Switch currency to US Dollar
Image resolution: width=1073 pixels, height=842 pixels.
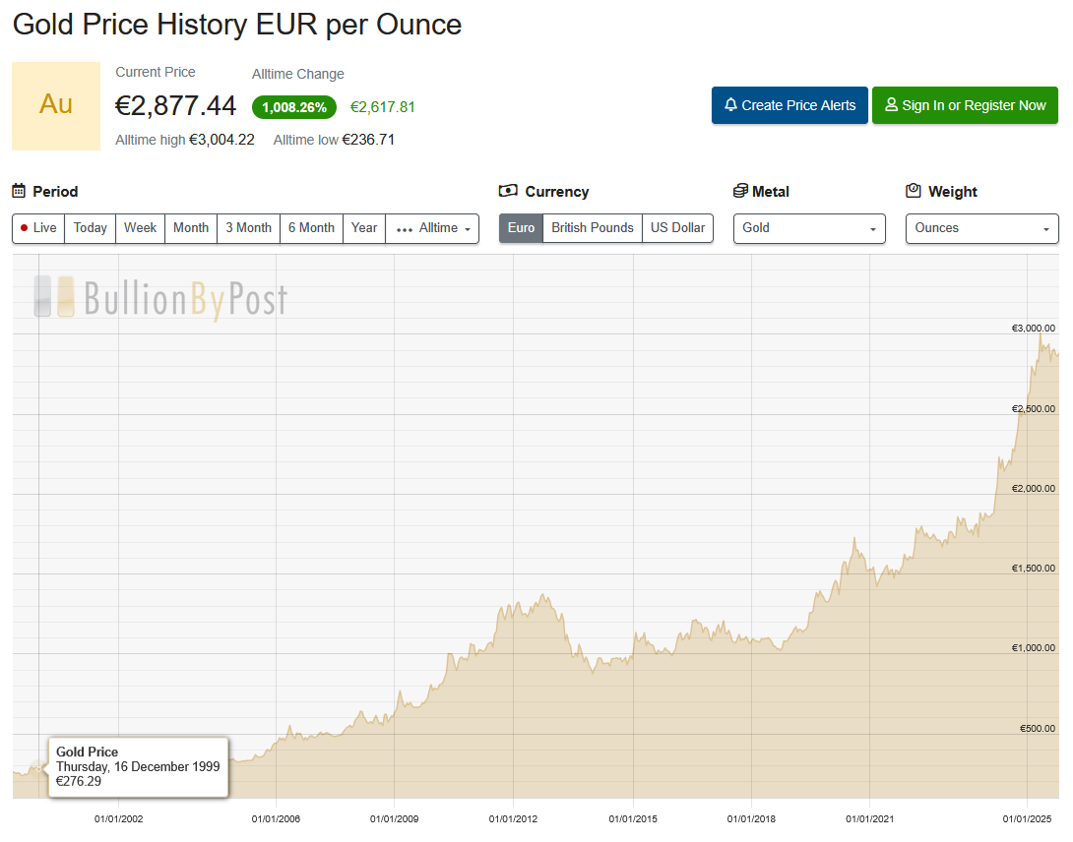point(677,228)
